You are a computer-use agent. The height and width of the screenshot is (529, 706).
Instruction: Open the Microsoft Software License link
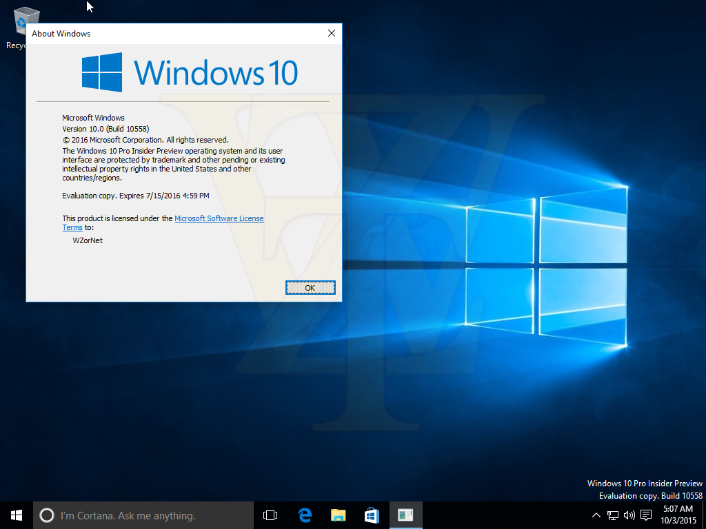[x=219, y=218]
